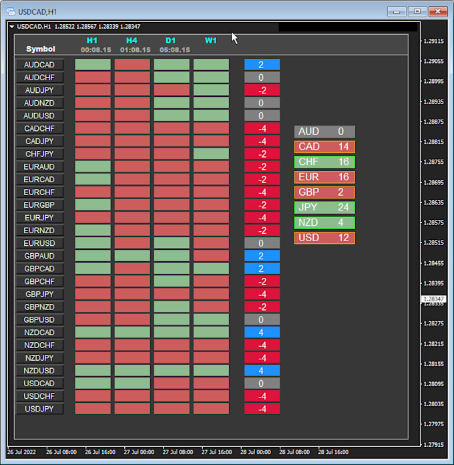Screen dimensions: 454x465
Task: Click the CHFJPY W1 green cell
Action: pyautogui.click(x=211, y=154)
